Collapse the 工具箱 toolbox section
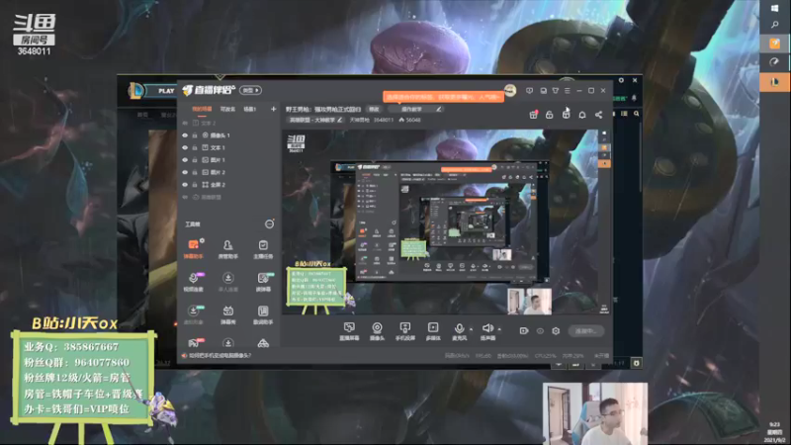This screenshot has width=791, height=445. pos(269,224)
